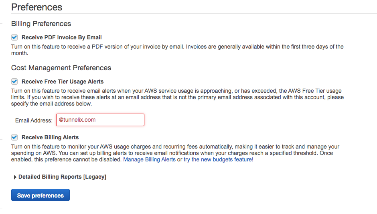
Task: Click the Receive Free Tier Usage Alerts label text
Action: coord(63,82)
